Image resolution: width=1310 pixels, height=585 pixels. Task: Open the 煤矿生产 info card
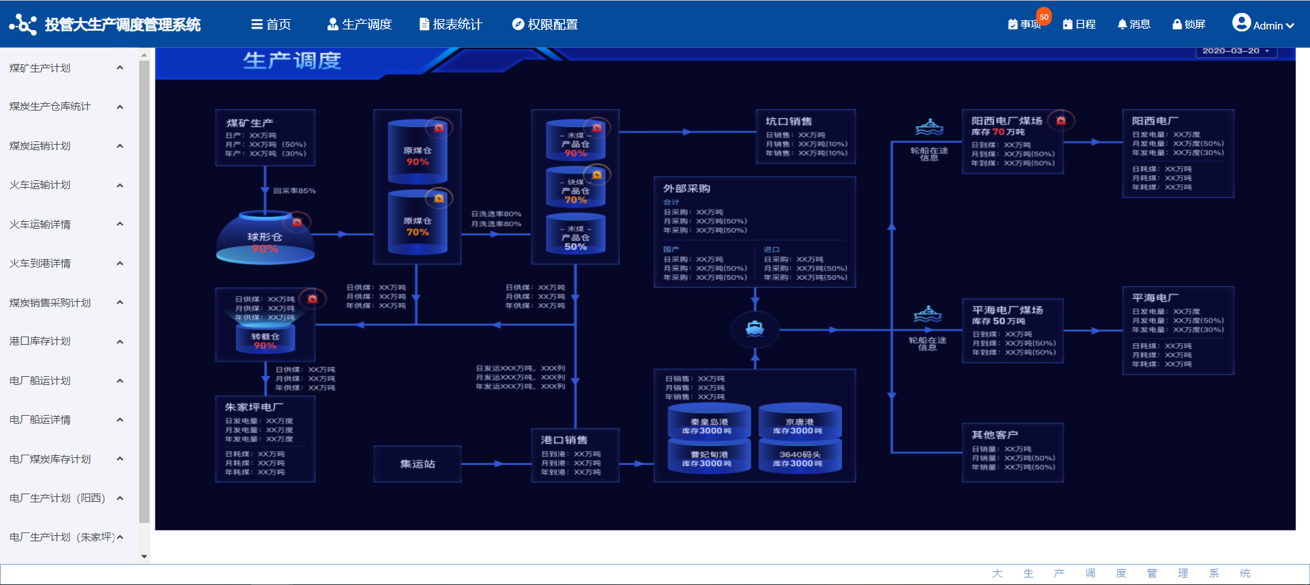[265, 137]
